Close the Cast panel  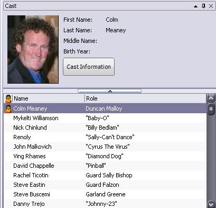(211, 6)
